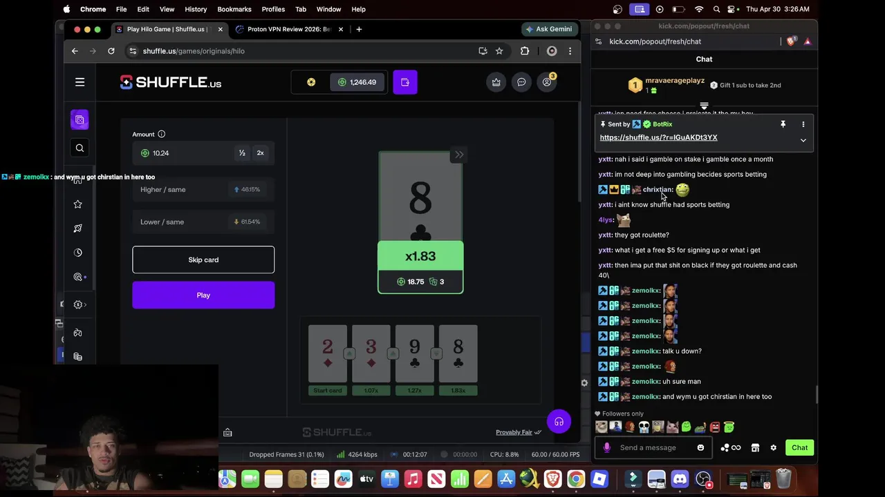Click mravaerageplayz username in gift leaderboard
The width and height of the screenshot is (885, 497).
675,81
